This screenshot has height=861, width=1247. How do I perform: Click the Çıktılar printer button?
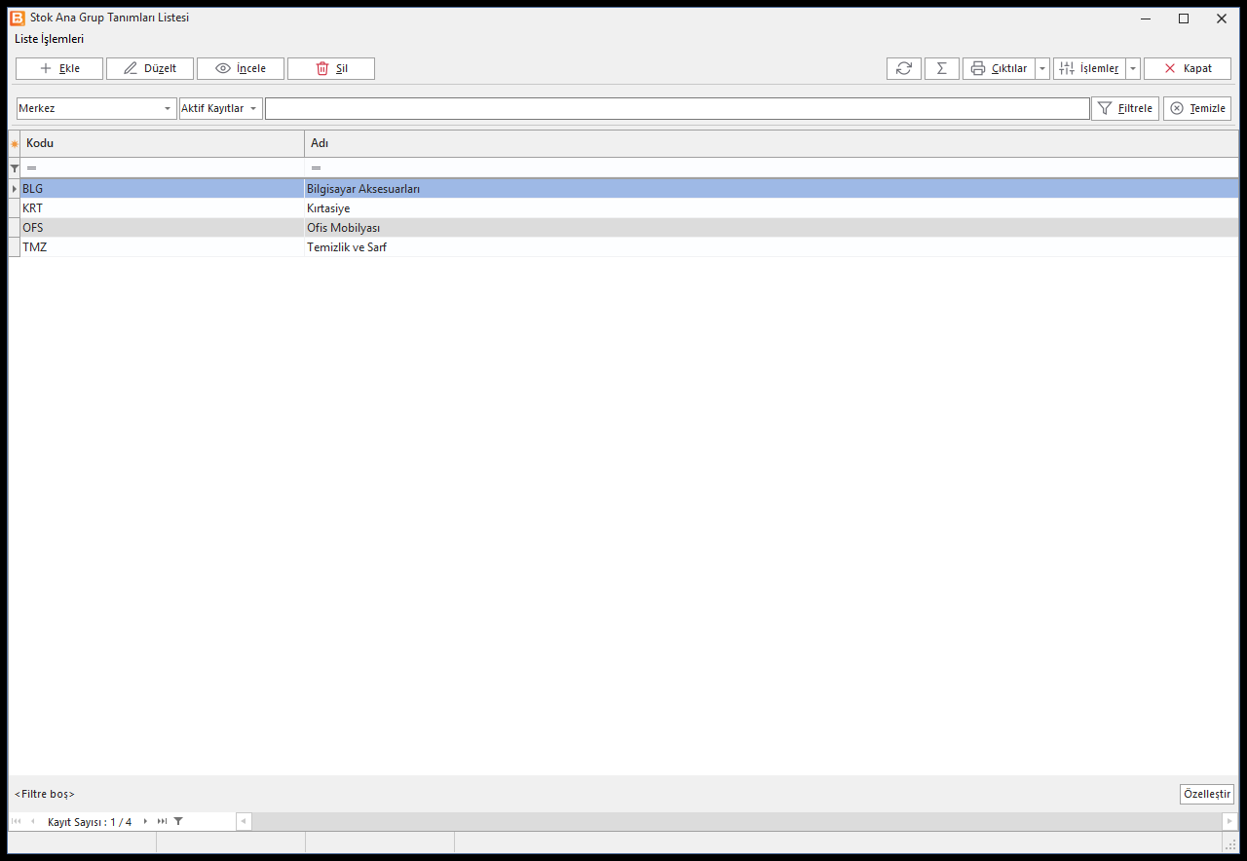point(999,68)
